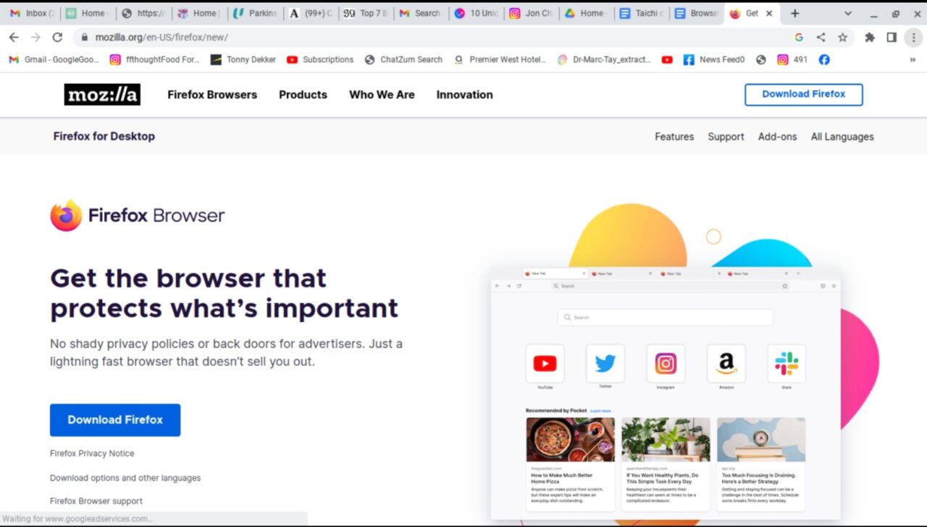Click the Firefox for Desktop heading link
Viewport: 927px width, 527px height.
[x=104, y=136]
